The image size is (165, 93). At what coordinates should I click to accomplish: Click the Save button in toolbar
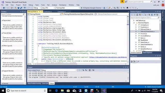(18, 8)
